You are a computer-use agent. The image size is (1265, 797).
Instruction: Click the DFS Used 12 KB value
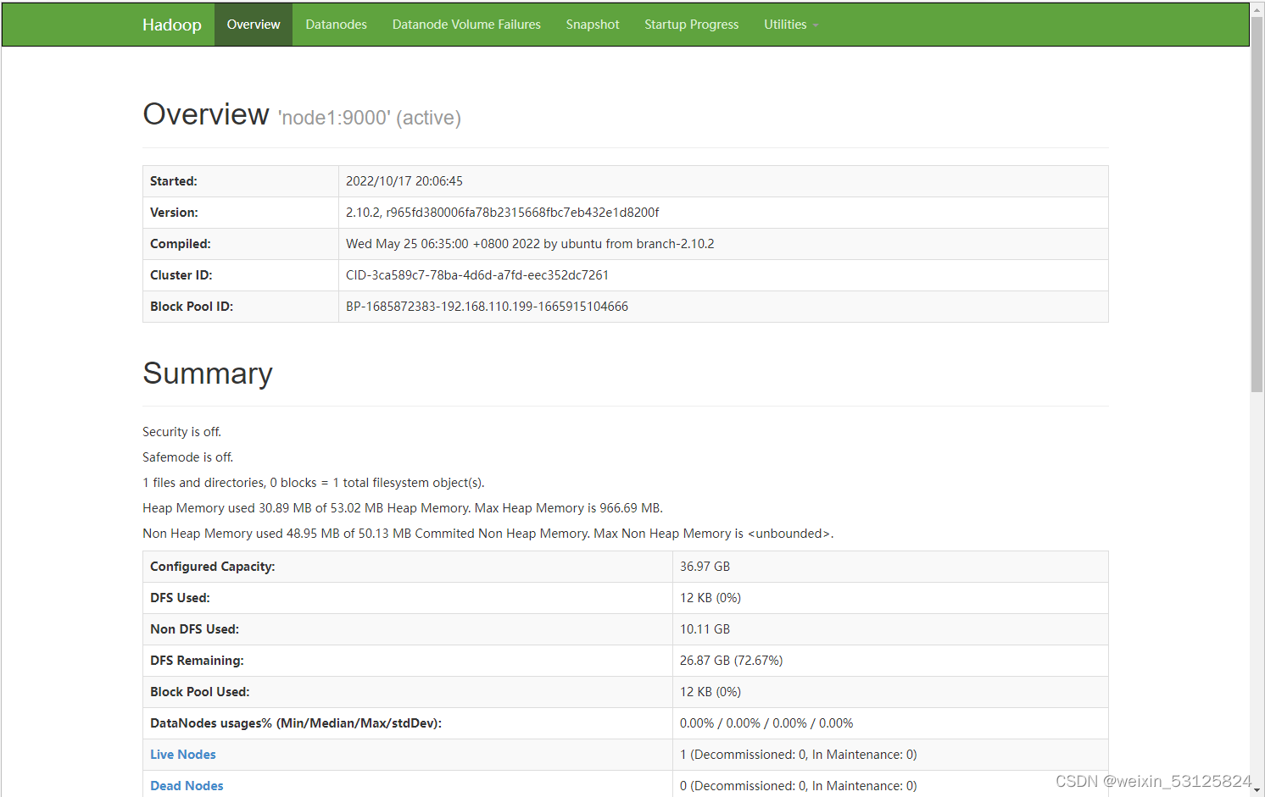coord(710,597)
